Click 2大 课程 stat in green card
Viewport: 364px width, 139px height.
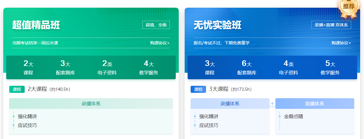(28, 67)
